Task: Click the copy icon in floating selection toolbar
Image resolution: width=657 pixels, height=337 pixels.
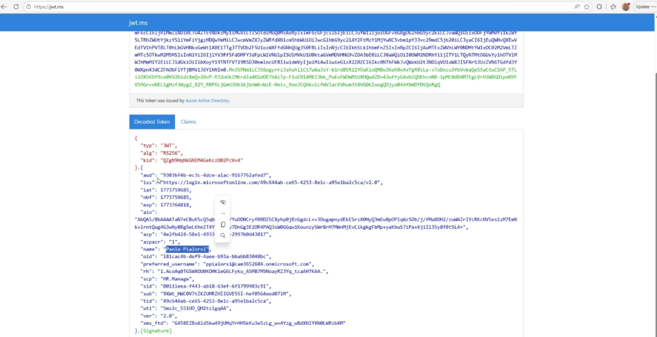Action: click(223, 225)
